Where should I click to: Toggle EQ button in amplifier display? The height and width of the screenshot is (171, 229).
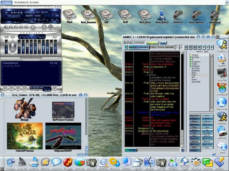pos(52,20)
